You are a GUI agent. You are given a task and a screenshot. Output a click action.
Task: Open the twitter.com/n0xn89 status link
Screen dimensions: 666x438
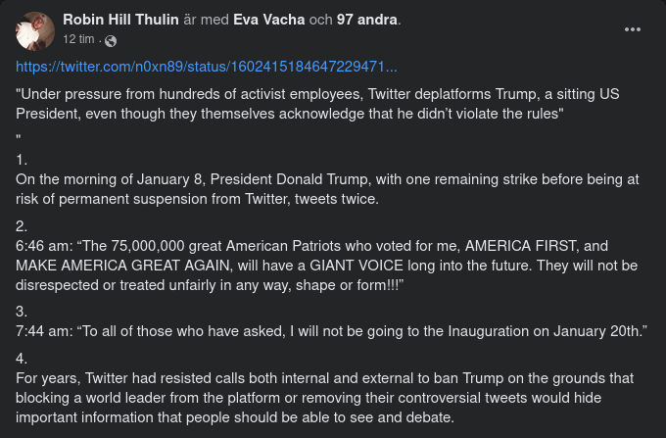click(207, 68)
